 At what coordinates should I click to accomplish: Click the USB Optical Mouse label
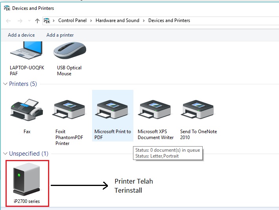(69, 71)
